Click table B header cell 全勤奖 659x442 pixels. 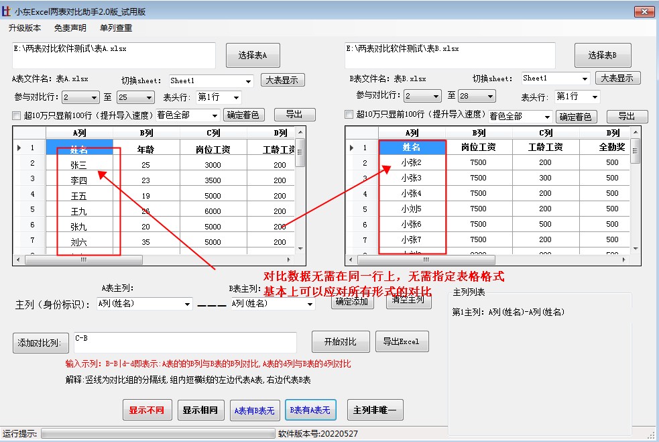pos(605,147)
